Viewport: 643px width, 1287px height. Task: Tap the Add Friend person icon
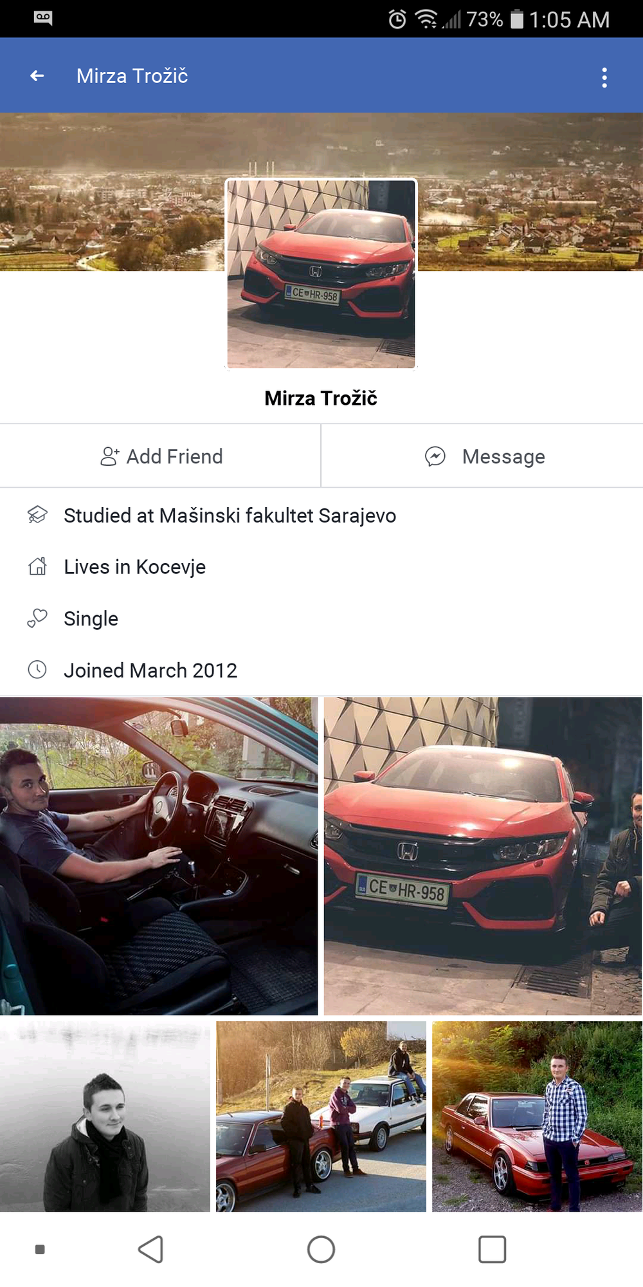110,456
